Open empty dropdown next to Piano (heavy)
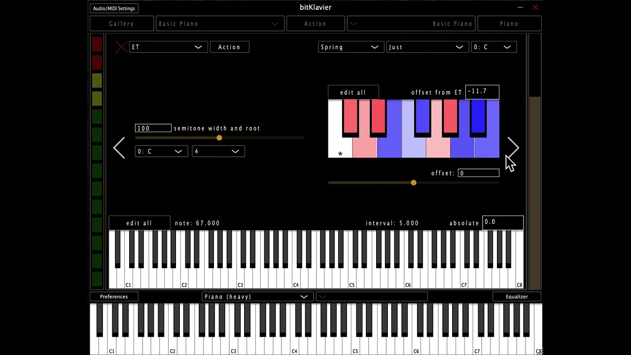631x355 pixels. pyautogui.click(x=372, y=297)
